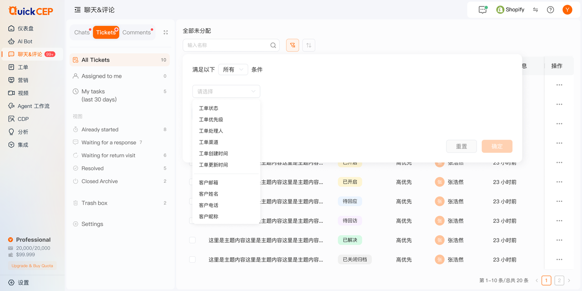Switch to the Chats tab

tap(82, 32)
